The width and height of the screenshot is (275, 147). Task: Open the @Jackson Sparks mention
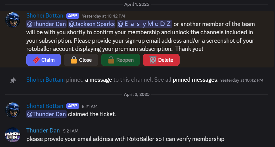point(92,24)
